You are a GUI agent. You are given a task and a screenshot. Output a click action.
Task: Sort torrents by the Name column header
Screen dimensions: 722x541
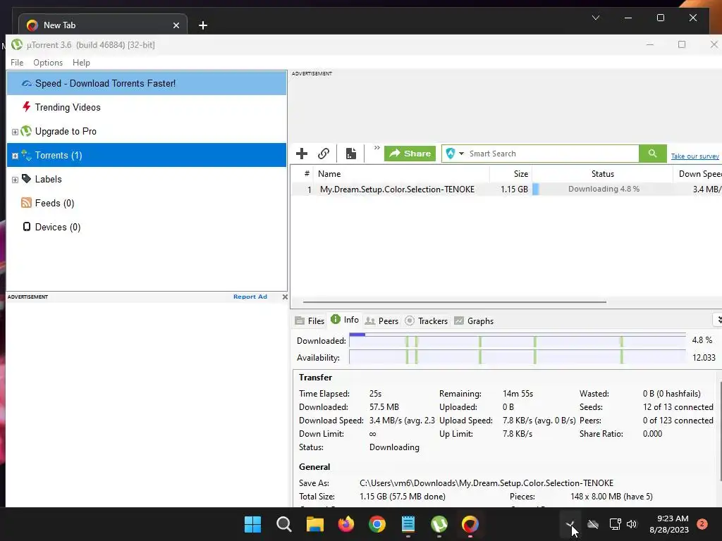coord(401,174)
